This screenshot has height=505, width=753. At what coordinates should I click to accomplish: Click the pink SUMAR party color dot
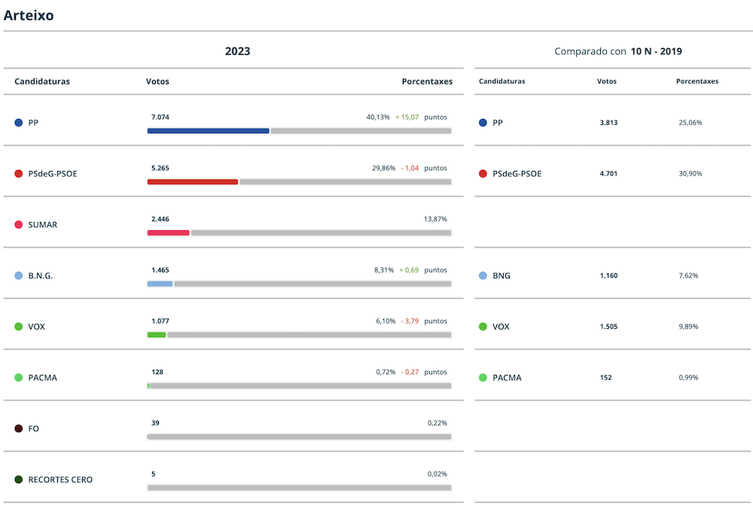click(19, 225)
